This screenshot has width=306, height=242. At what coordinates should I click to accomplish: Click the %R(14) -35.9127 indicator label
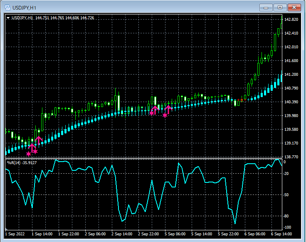coord(22,162)
